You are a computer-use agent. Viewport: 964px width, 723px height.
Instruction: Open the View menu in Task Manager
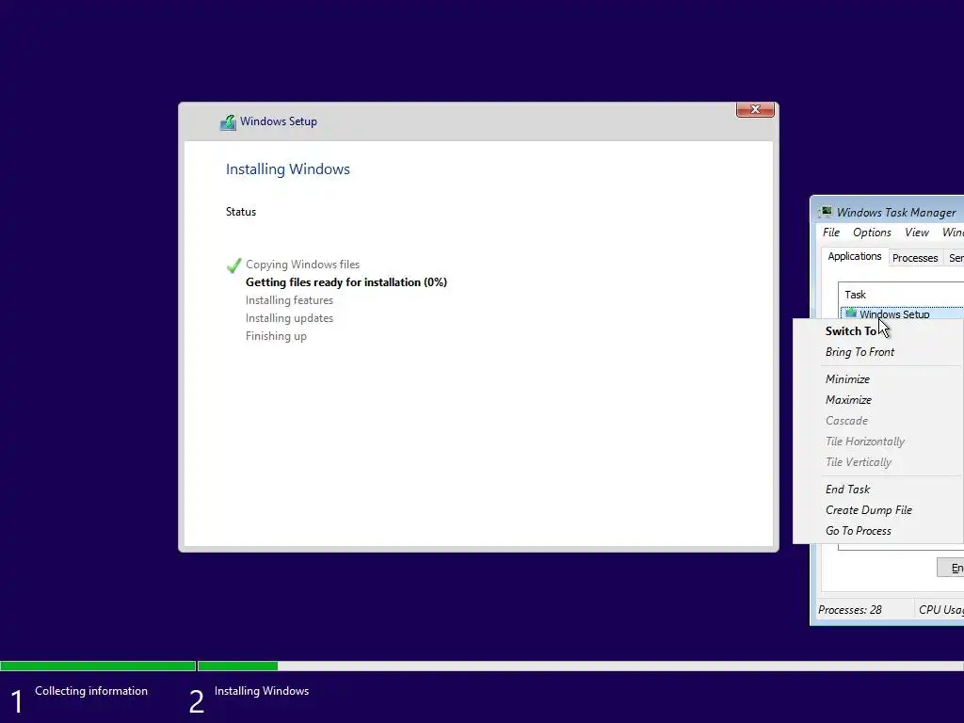pyautogui.click(x=916, y=233)
